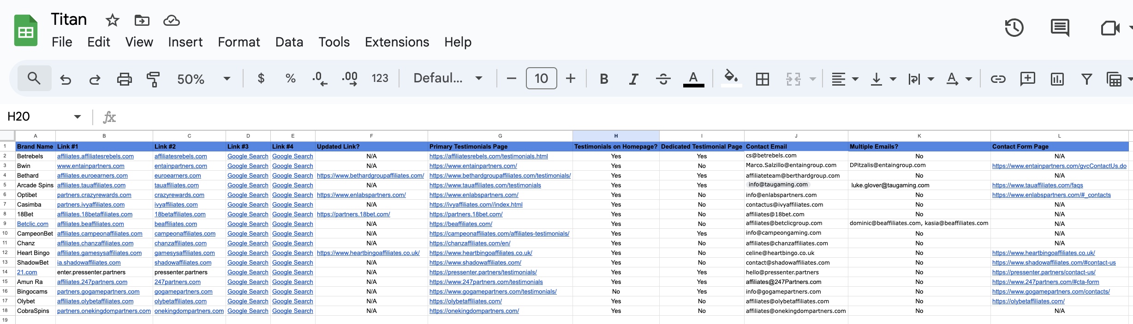The height and width of the screenshot is (324, 1133).
Task: Toggle strikethrough formatting
Action: click(663, 79)
